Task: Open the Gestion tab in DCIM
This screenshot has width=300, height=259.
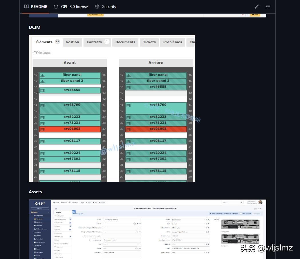Action: pyautogui.click(x=72, y=42)
